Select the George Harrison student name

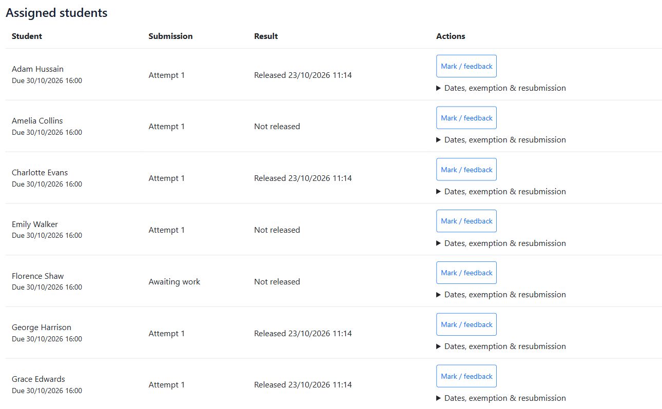(42, 328)
